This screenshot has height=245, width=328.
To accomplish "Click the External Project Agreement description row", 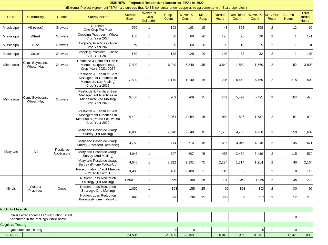I will 156,8.
